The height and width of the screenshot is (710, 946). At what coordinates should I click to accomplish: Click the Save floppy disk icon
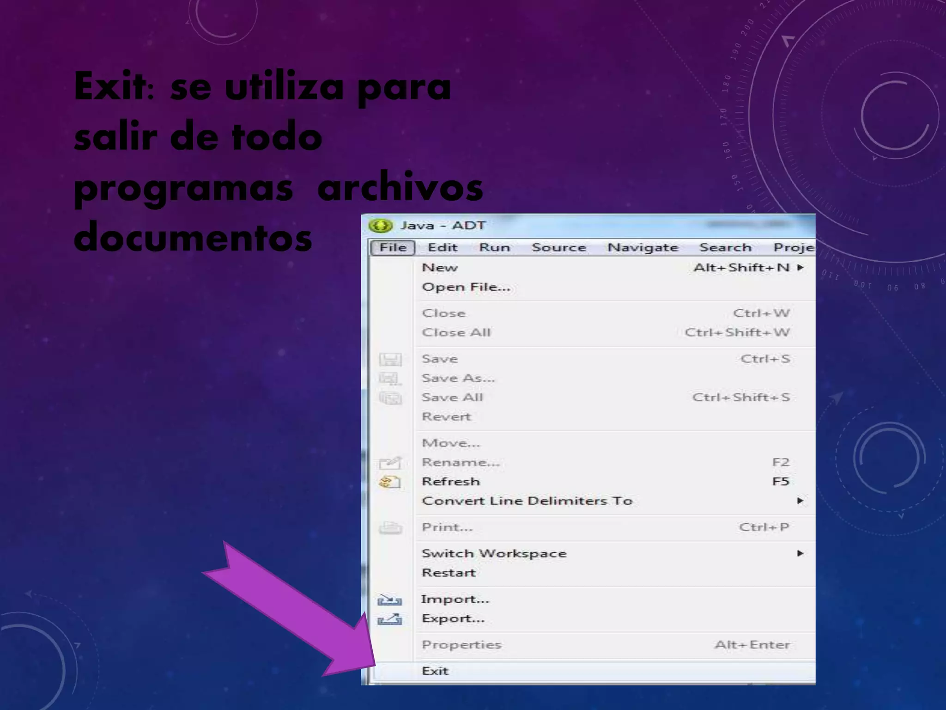pos(390,359)
